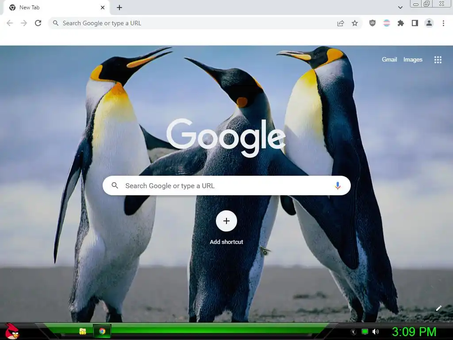Click the Chrome icon in the taskbar
The image size is (453, 340).
click(x=102, y=331)
